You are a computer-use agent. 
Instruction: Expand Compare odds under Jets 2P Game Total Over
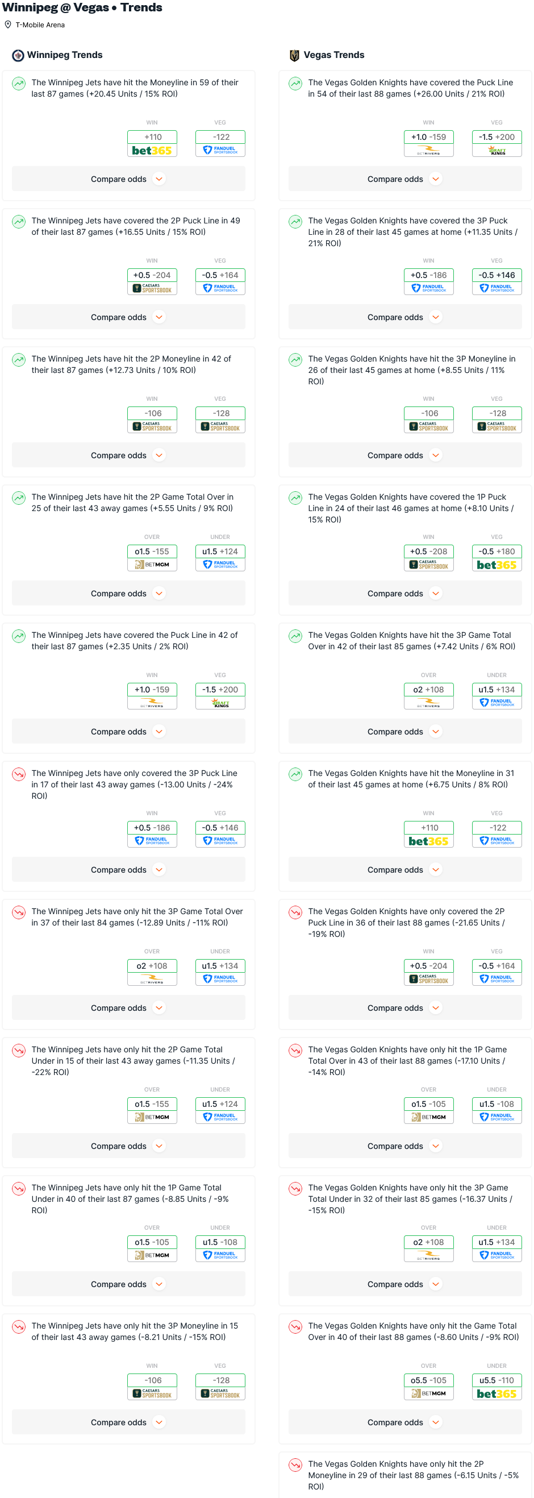[x=128, y=593]
